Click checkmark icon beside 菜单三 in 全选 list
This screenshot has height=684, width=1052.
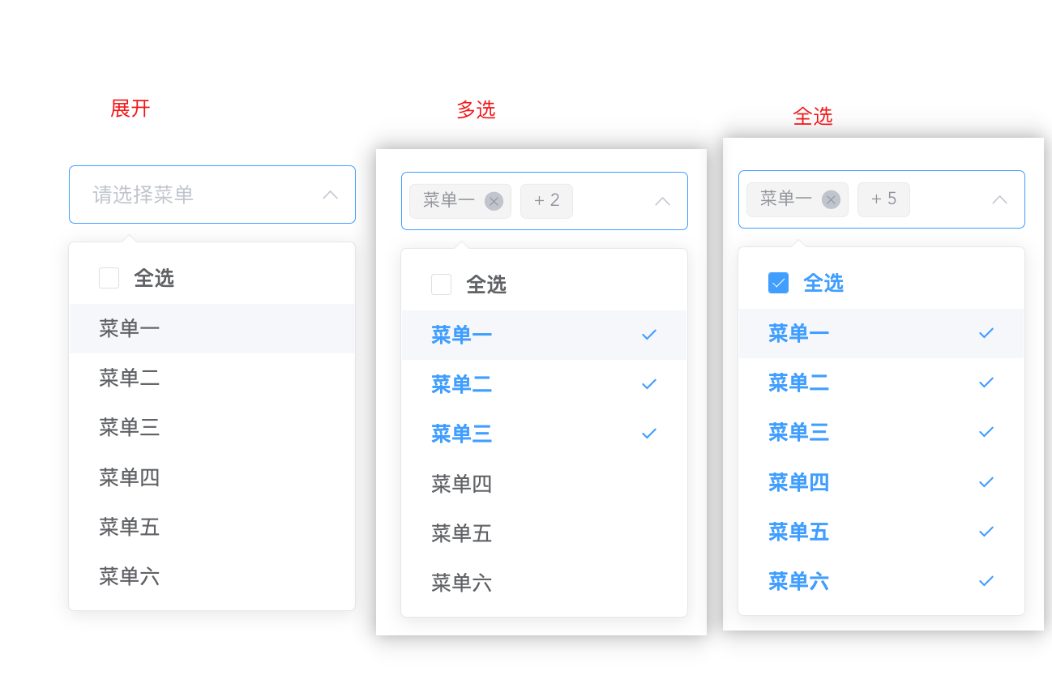point(986,432)
